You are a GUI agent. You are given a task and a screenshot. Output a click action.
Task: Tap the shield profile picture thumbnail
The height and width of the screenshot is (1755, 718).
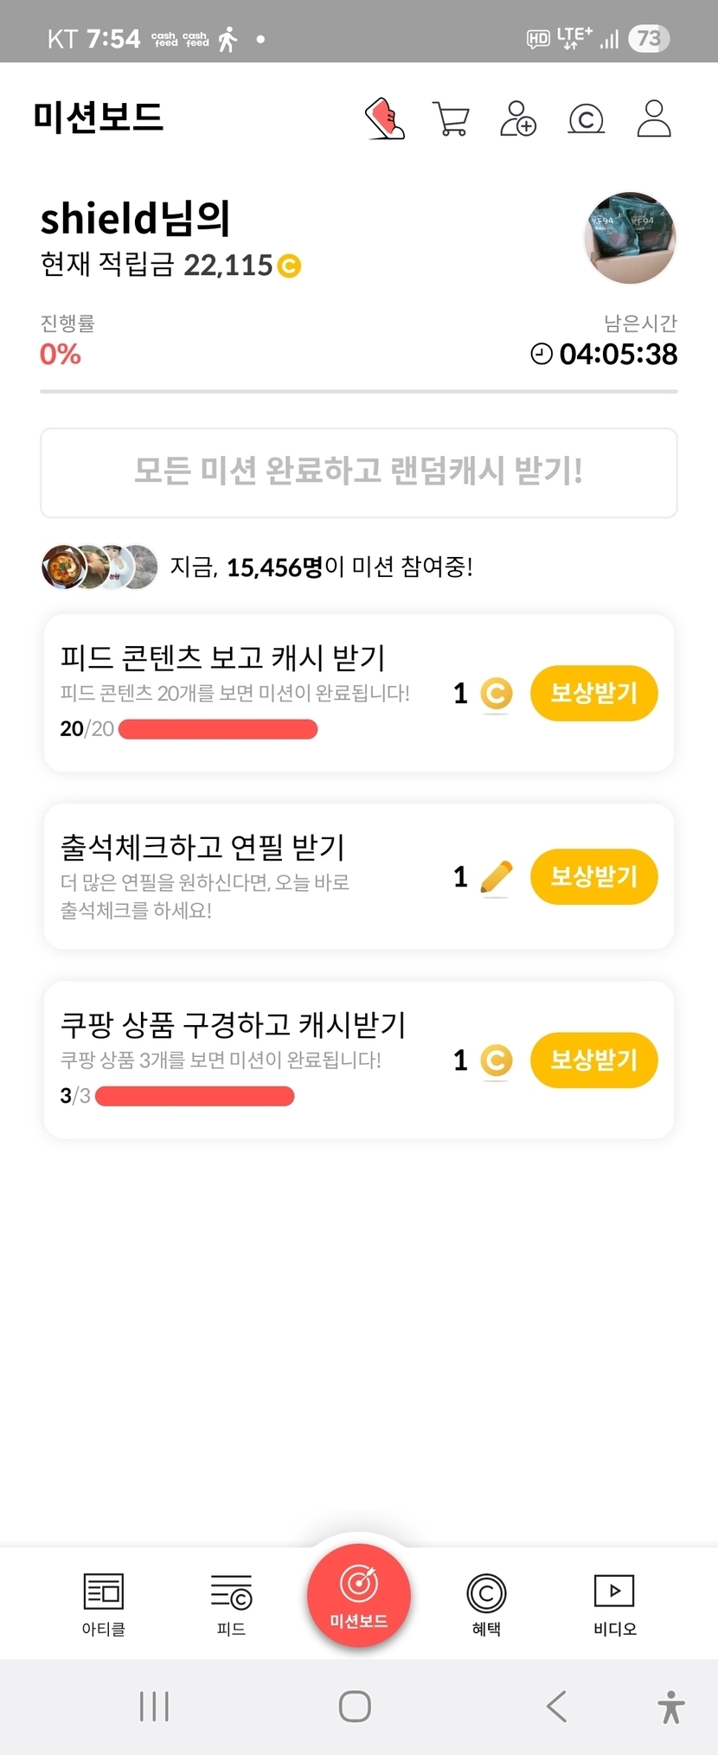point(630,238)
